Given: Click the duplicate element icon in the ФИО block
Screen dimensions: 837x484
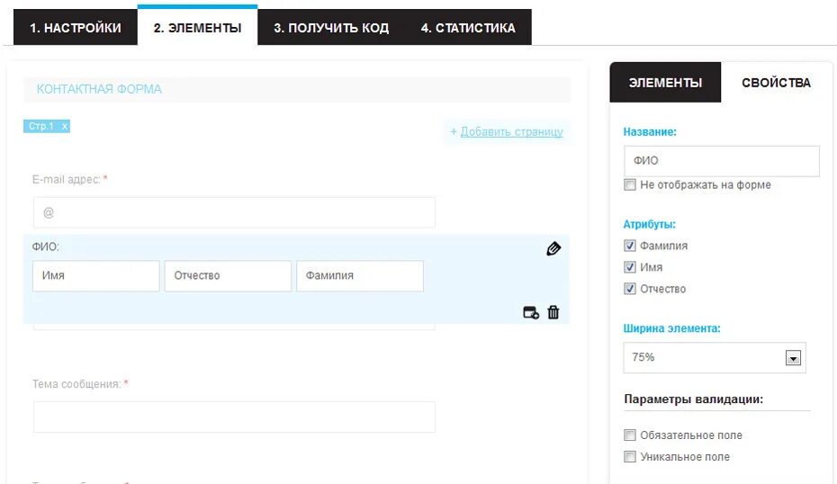Looking at the screenshot, I should 531,313.
